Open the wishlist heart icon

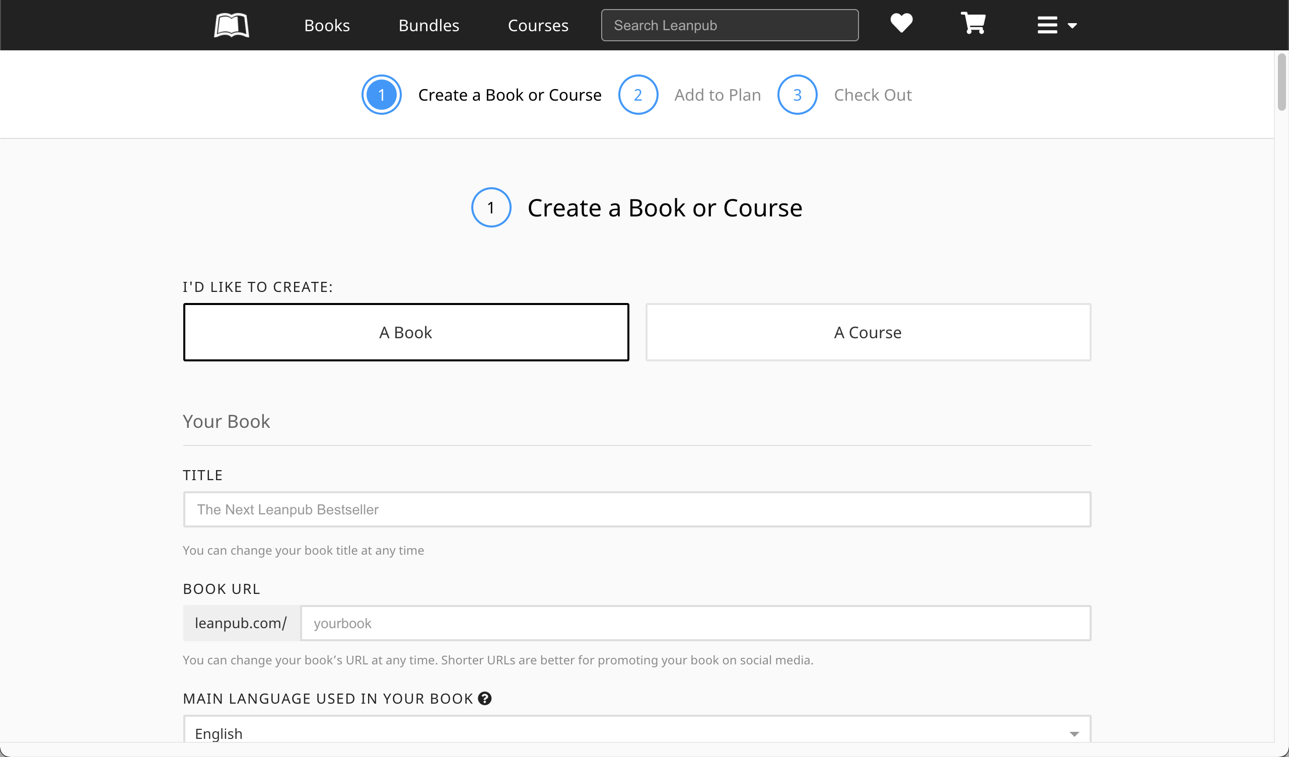tap(901, 24)
